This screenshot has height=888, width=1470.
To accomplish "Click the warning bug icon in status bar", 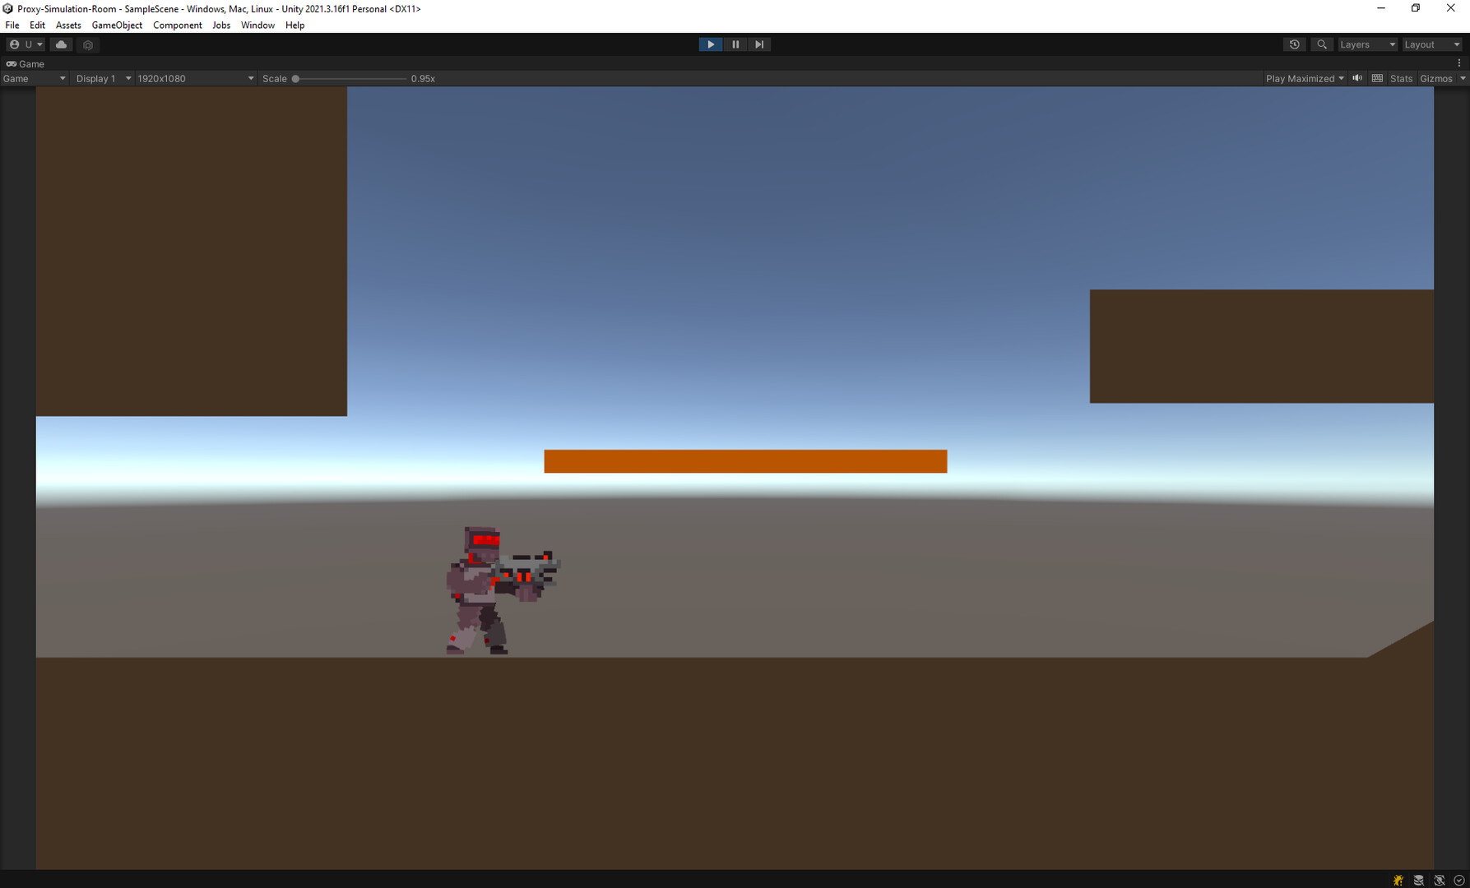I will coord(1397,880).
